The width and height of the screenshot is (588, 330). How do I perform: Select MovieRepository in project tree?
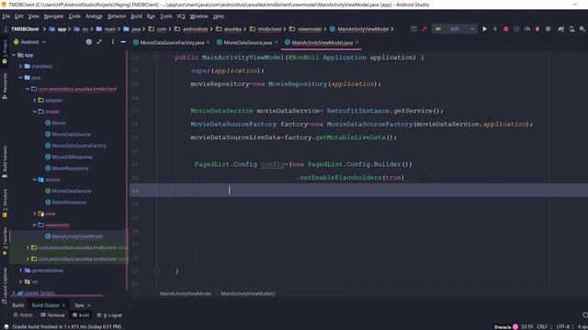(70, 169)
